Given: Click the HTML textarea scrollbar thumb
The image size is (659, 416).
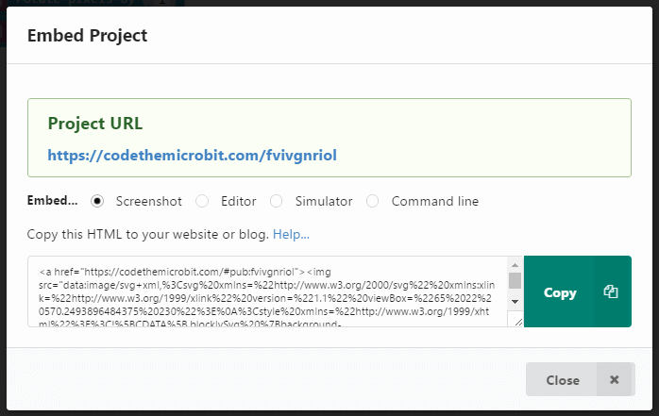Looking at the screenshot, I should [x=515, y=281].
